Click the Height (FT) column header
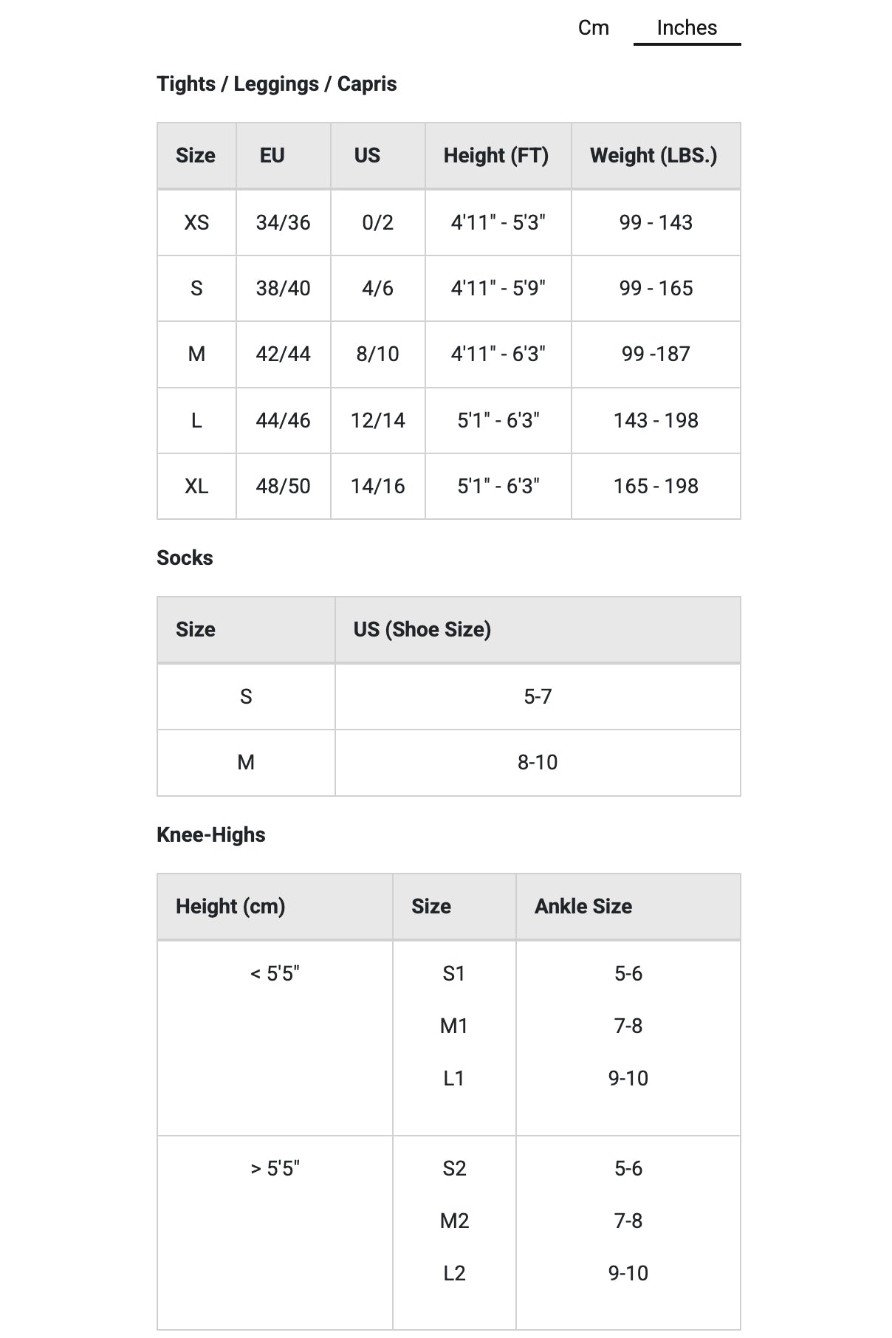This screenshot has width=892, height=1338. click(495, 156)
